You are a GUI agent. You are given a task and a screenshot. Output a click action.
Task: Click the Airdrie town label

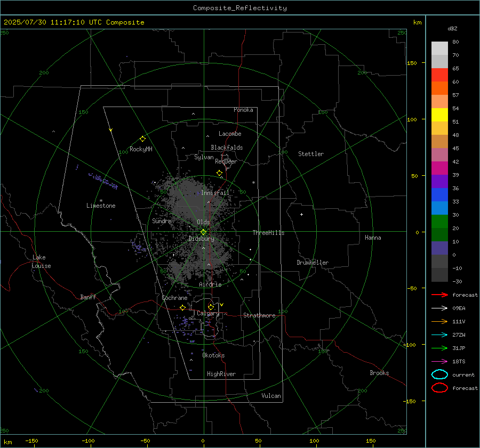click(x=210, y=284)
